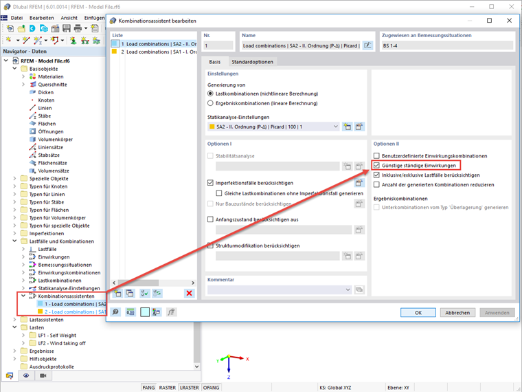
Task: Click the navigator camera Views tab icon
Action: click(x=43, y=375)
